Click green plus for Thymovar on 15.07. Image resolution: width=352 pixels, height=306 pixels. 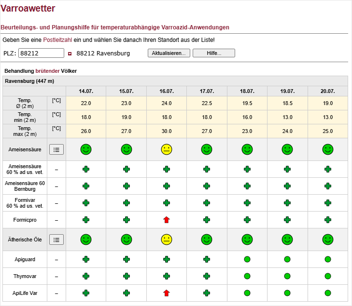127,276
